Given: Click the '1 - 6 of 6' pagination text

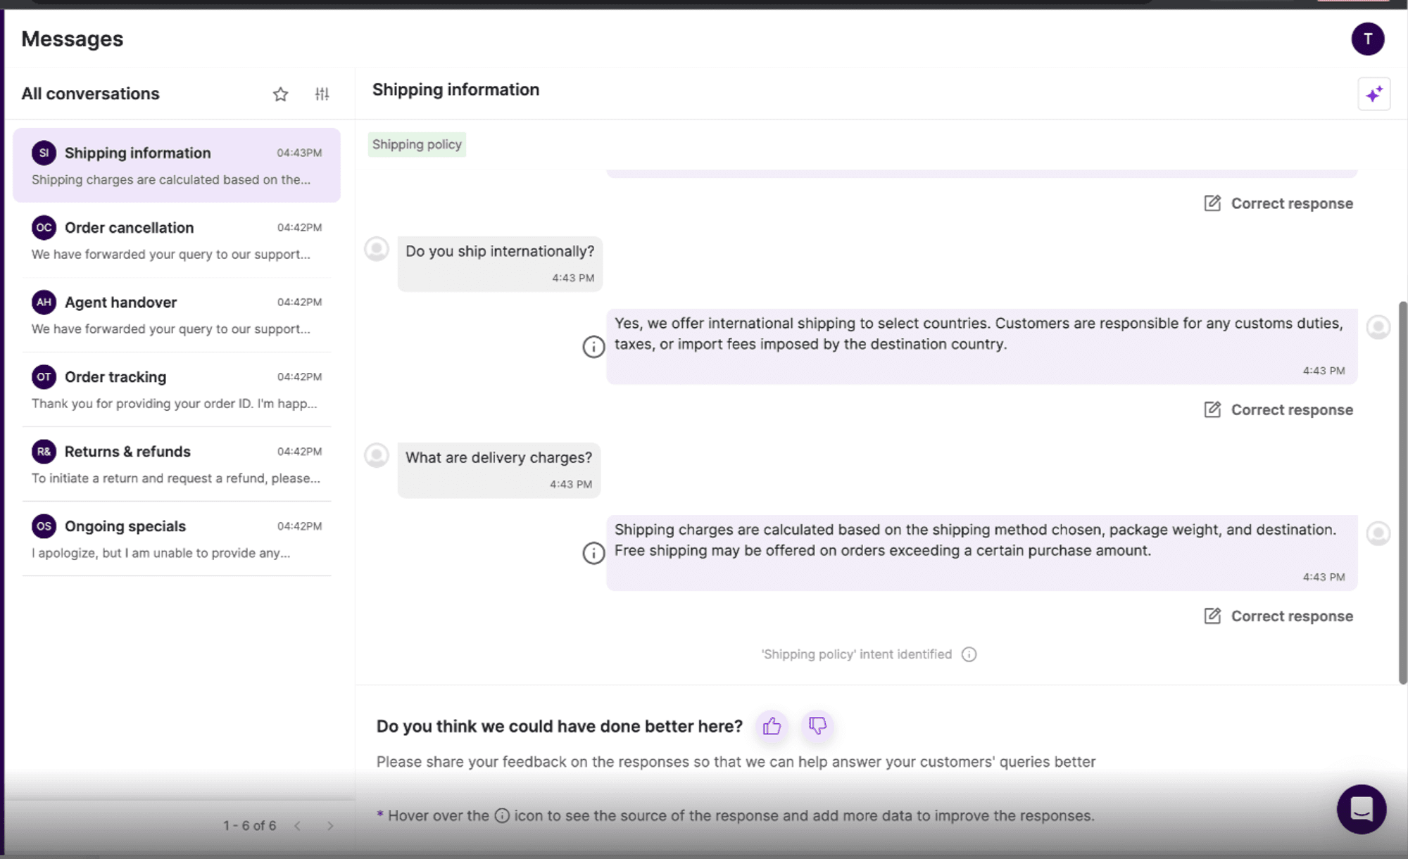Looking at the screenshot, I should pyautogui.click(x=250, y=825).
